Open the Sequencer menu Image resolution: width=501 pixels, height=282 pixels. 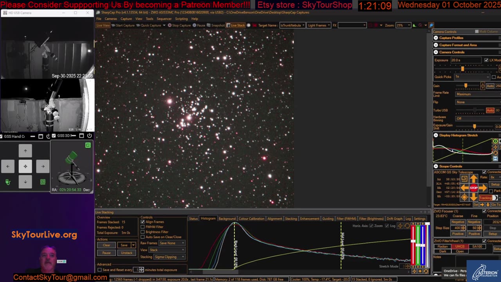click(164, 19)
